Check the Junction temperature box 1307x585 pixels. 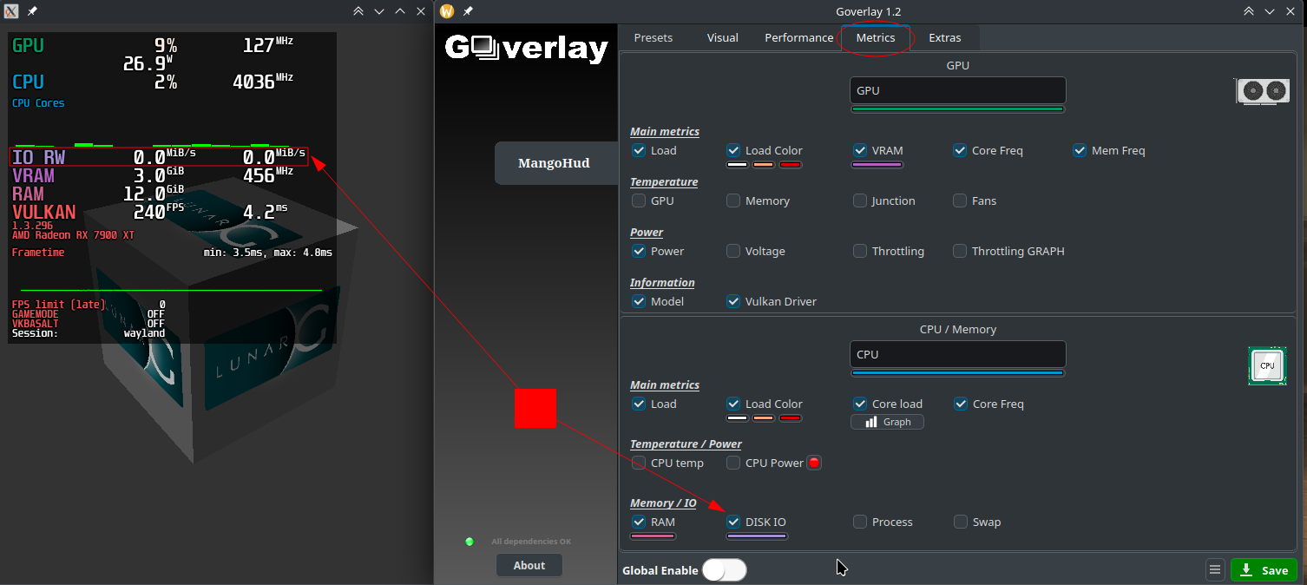click(x=860, y=200)
